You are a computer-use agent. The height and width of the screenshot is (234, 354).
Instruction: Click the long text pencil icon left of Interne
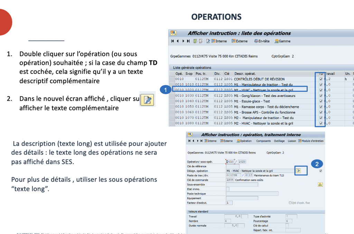pos(208,41)
